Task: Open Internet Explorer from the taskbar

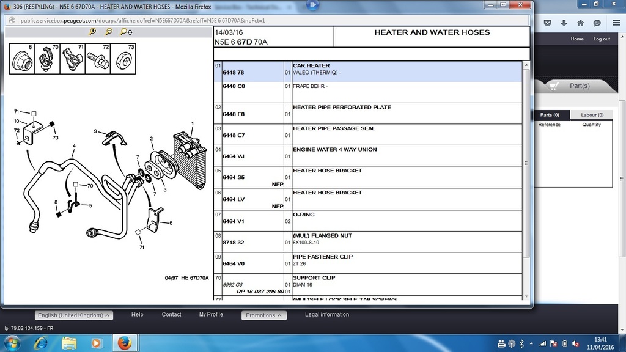Action: tap(41, 343)
